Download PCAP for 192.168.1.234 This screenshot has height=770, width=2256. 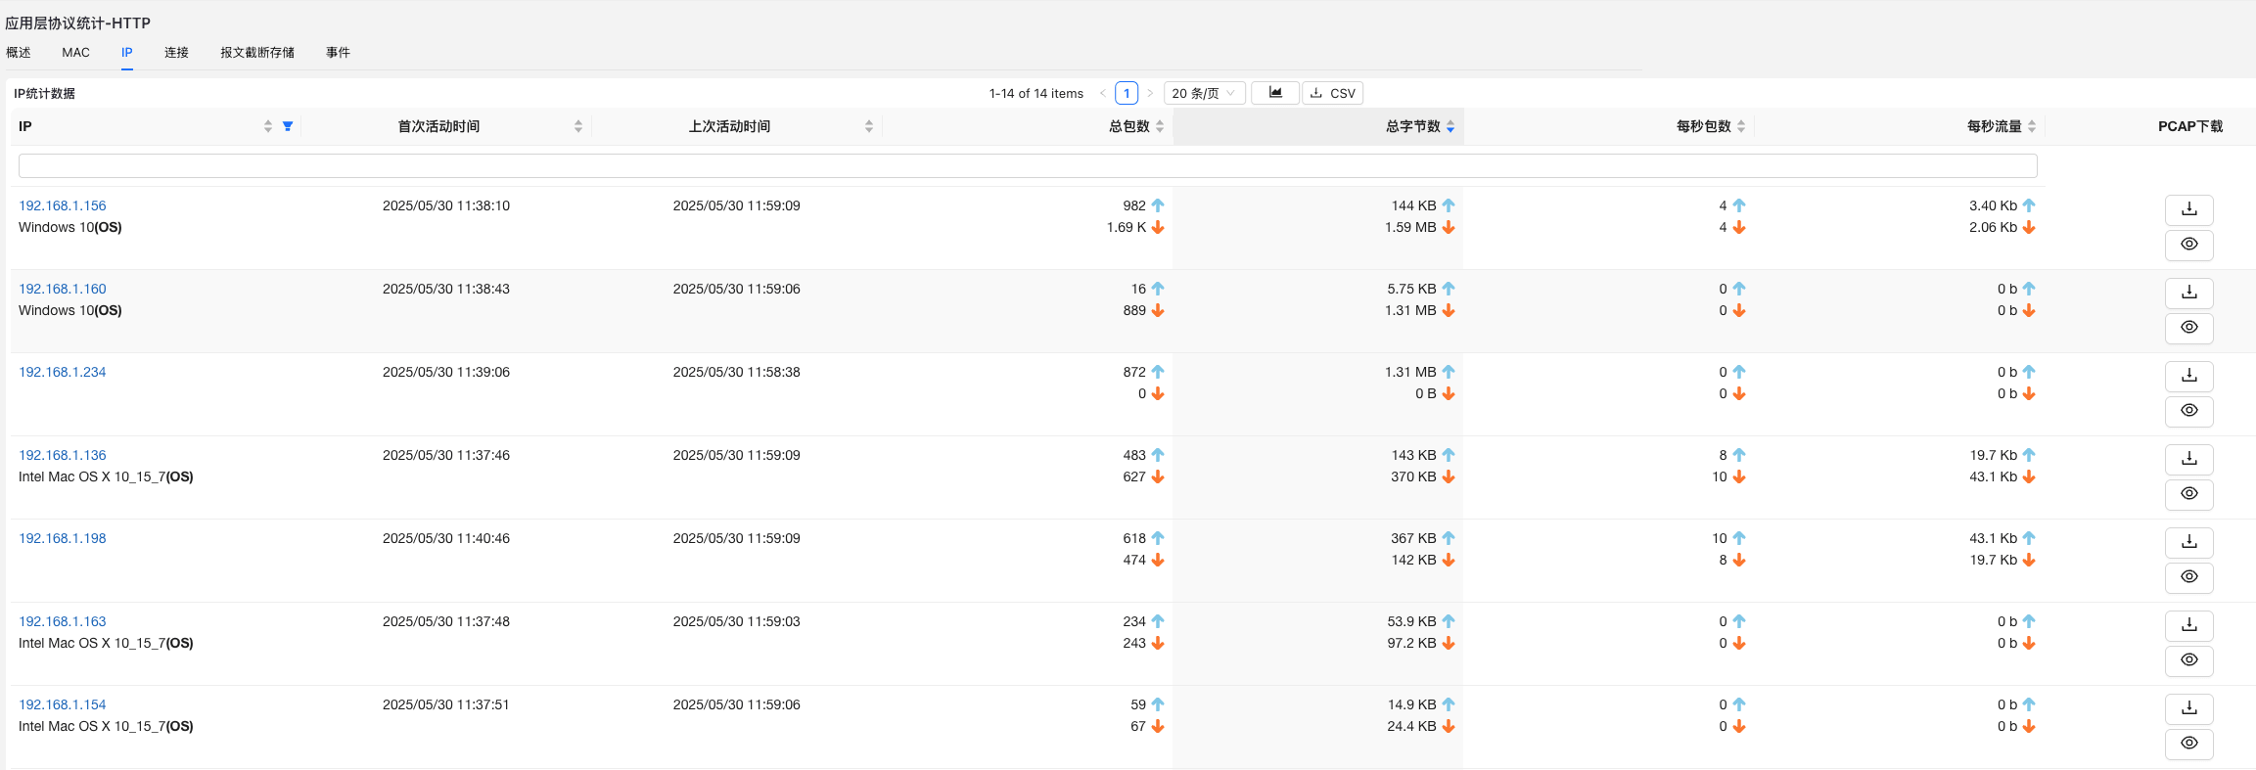(2188, 376)
